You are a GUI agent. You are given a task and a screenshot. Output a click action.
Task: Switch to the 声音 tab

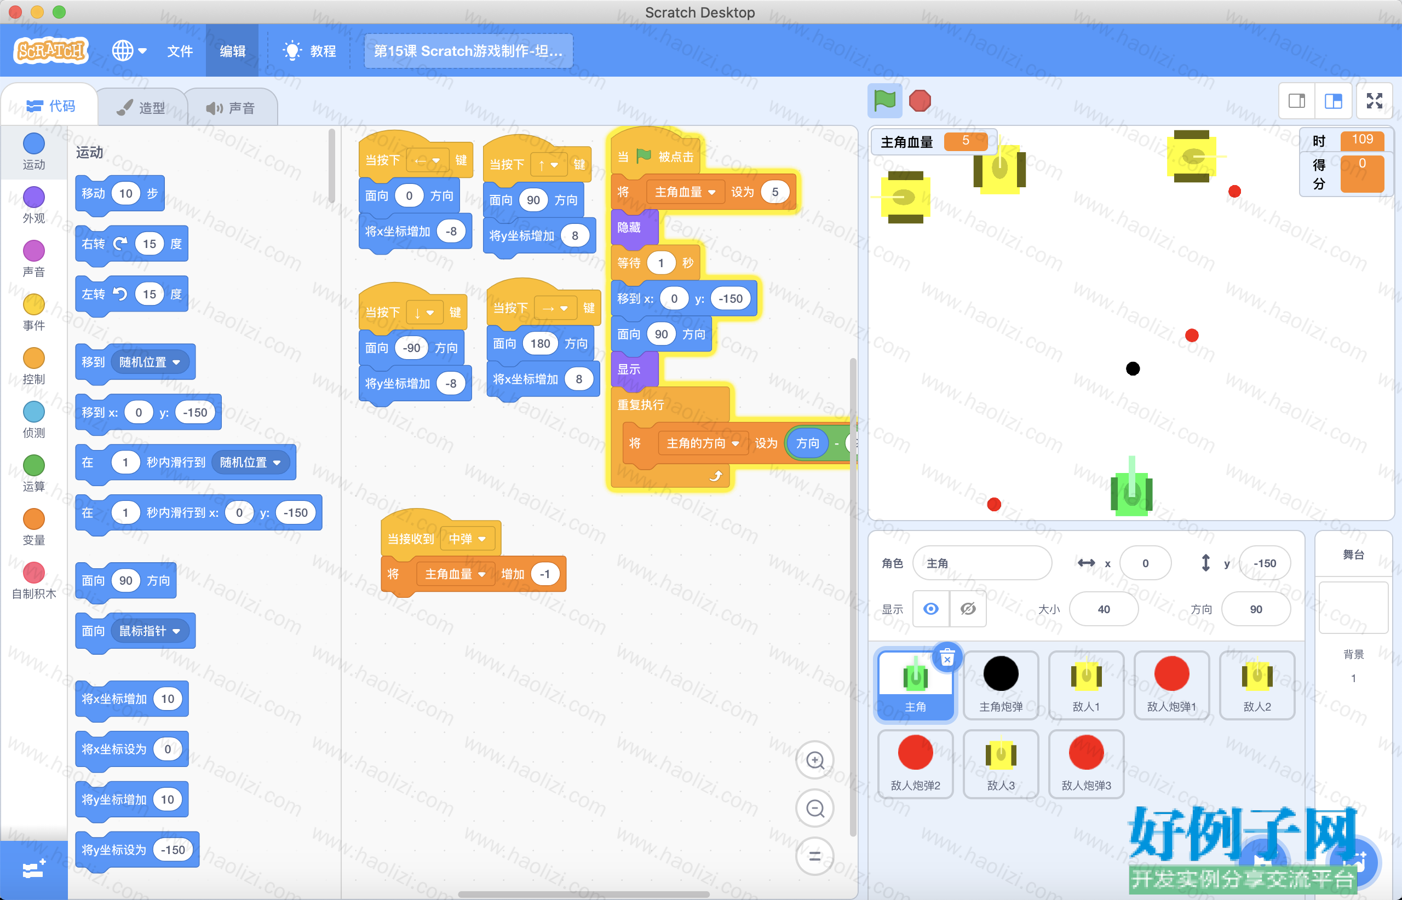click(x=231, y=107)
